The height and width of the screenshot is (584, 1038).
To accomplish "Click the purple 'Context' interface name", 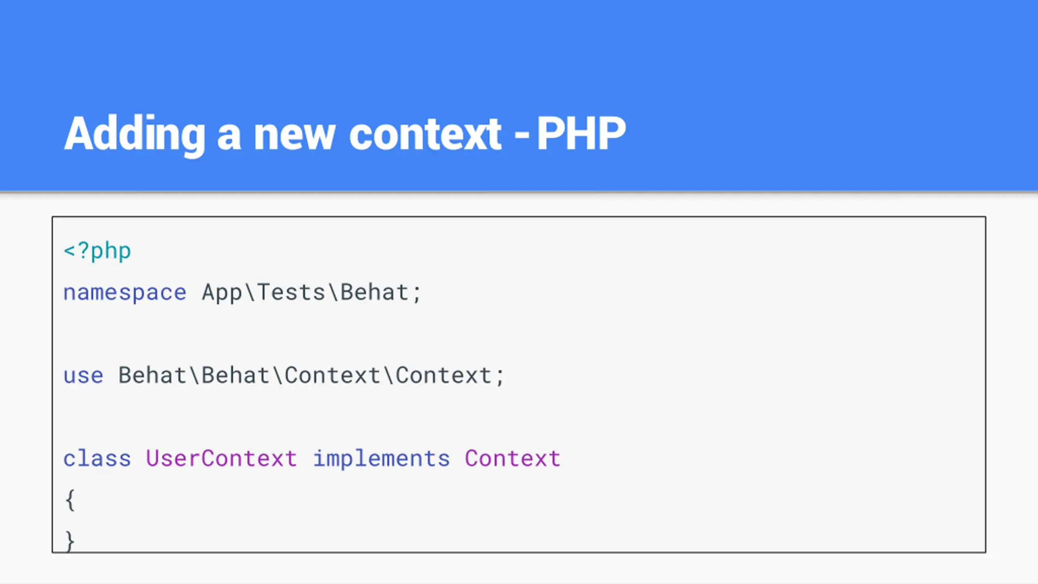I will pos(513,458).
